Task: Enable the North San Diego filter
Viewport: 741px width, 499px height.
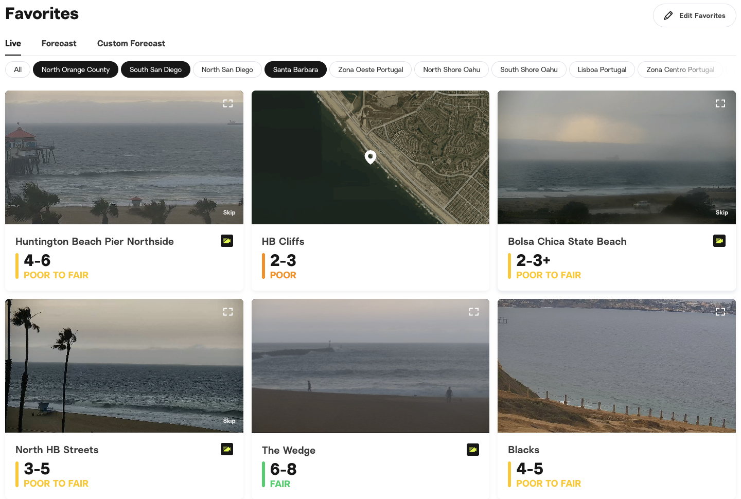Action: tap(227, 69)
